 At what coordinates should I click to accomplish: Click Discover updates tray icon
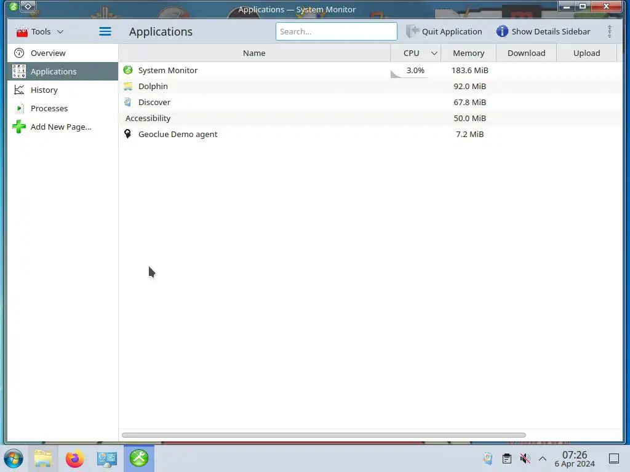tap(488, 458)
